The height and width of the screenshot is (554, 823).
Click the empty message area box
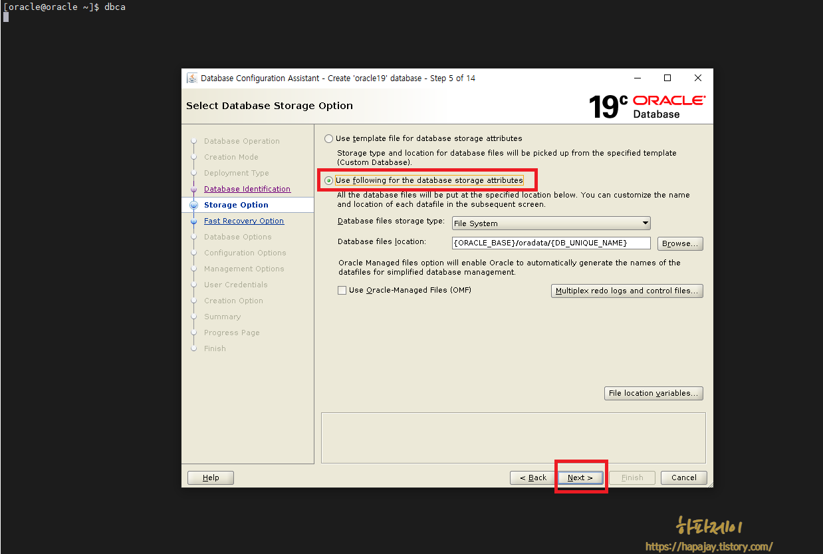pos(513,438)
